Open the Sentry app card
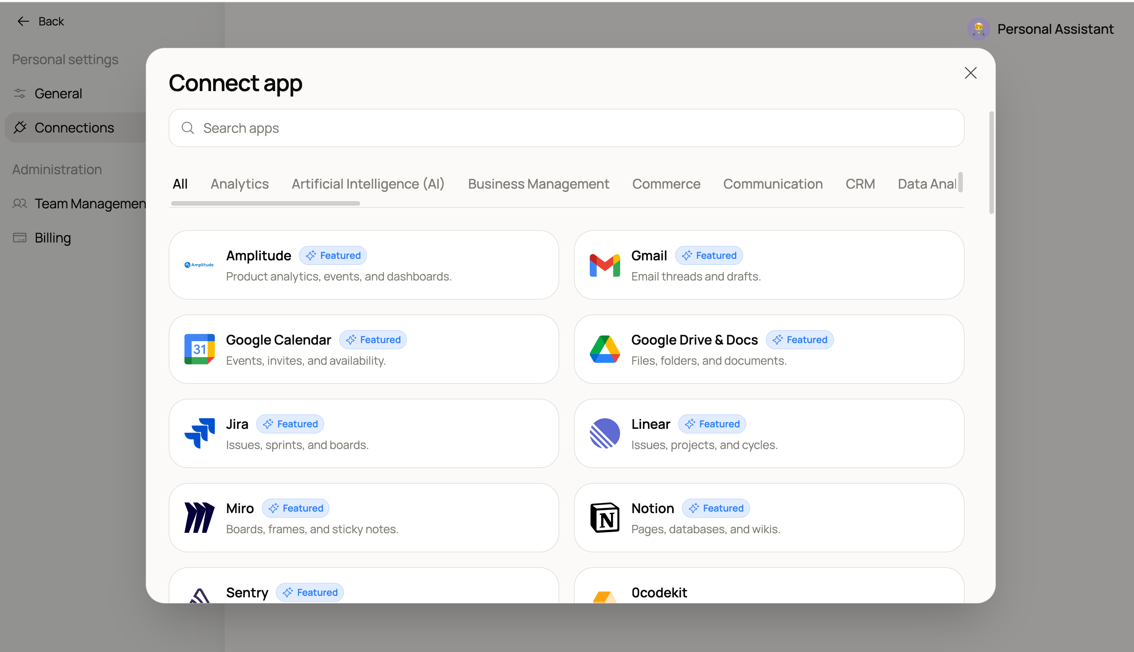This screenshot has width=1134, height=652. [x=364, y=585]
